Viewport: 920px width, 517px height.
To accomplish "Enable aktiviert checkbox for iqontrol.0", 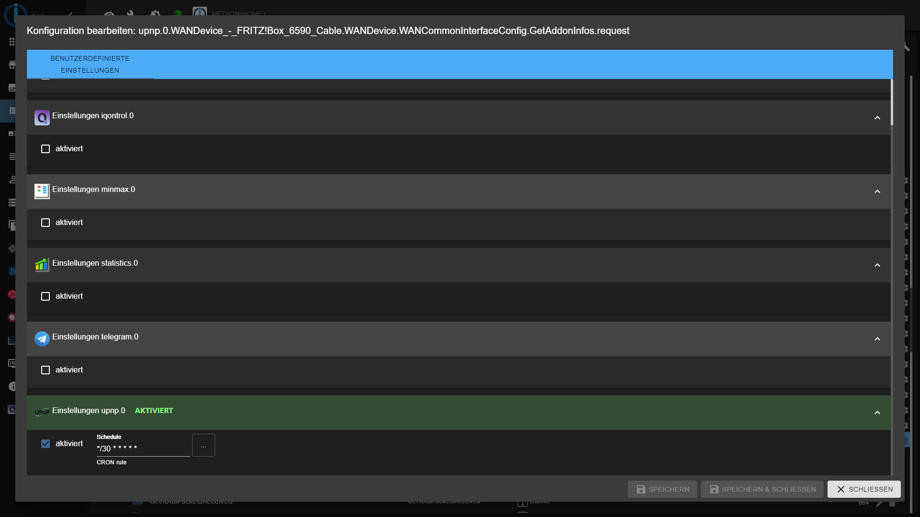I will 46,149.
